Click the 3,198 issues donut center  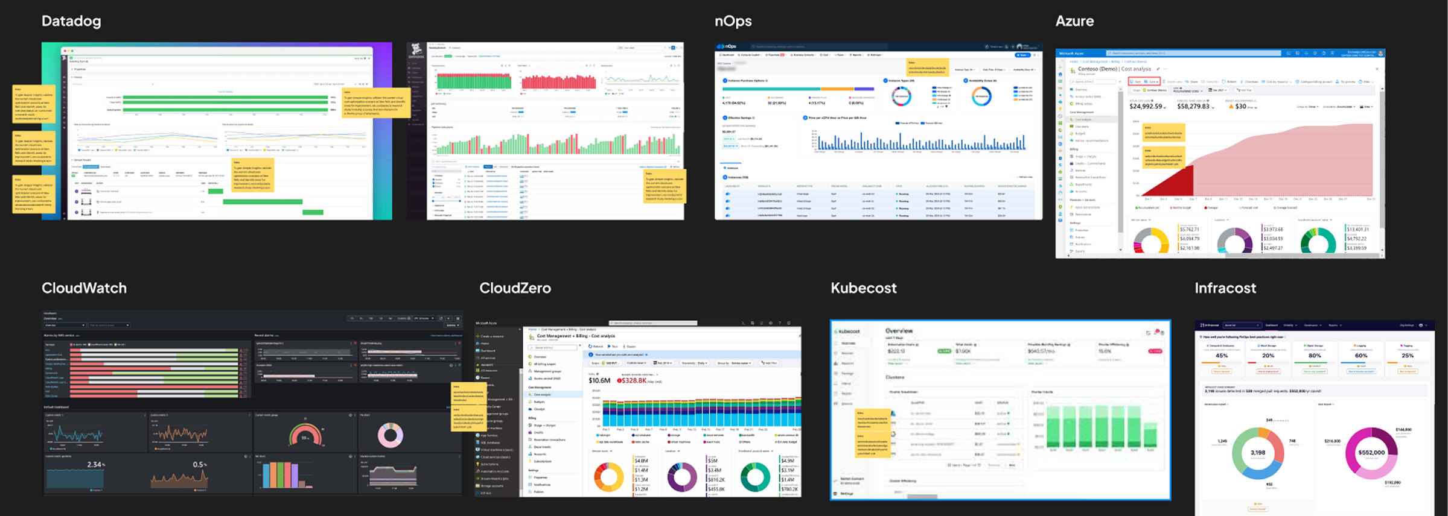(1258, 453)
